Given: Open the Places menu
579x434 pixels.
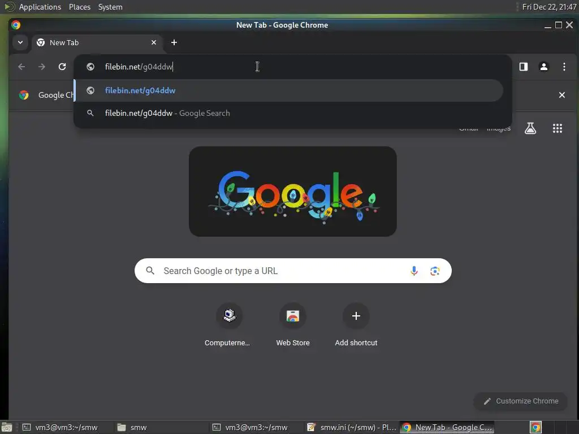Looking at the screenshot, I should pyautogui.click(x=79, y=7).
